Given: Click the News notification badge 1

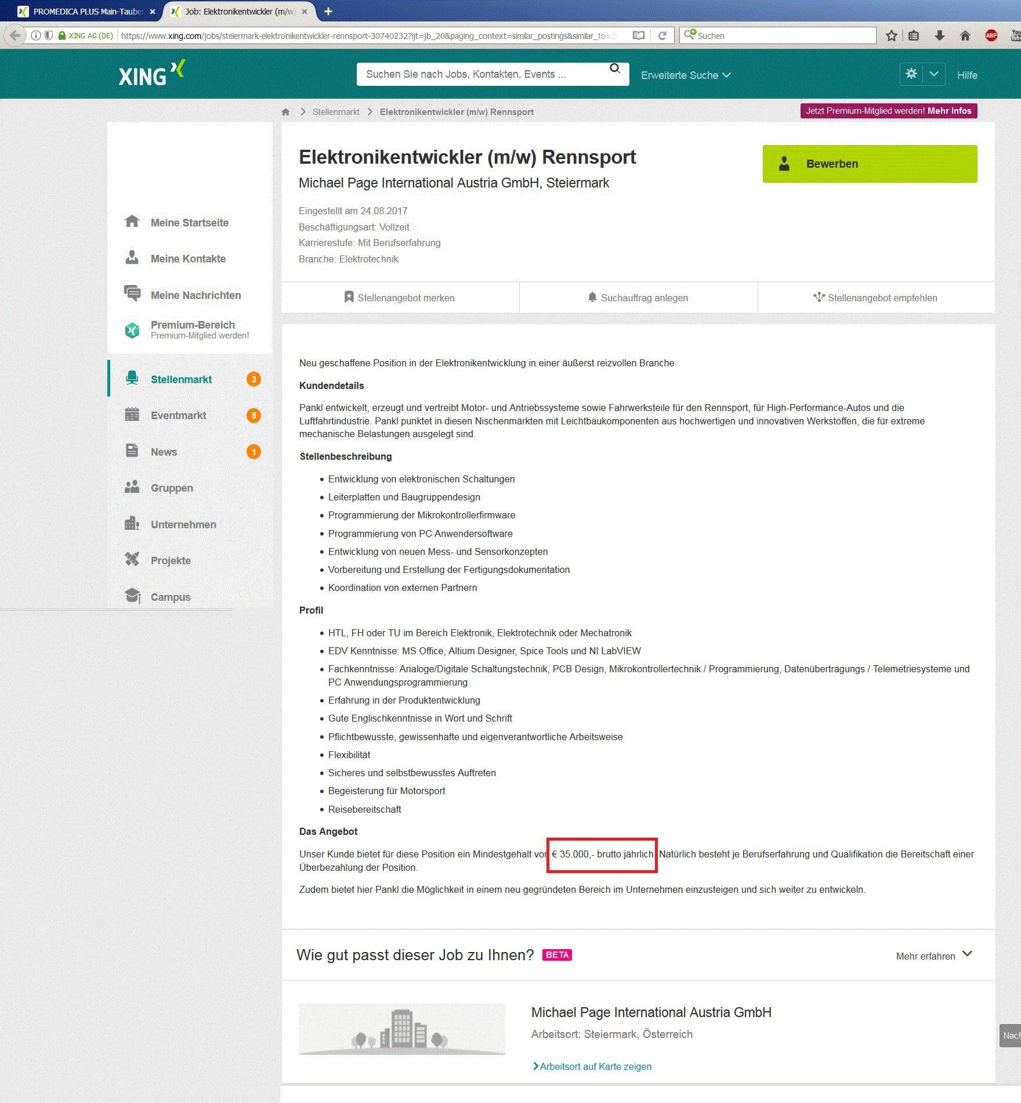Looking at the screenshot, I should click(x=254, y=452).
